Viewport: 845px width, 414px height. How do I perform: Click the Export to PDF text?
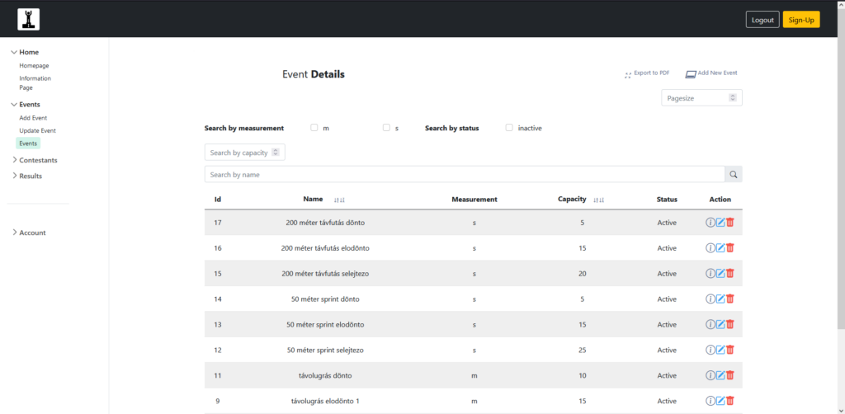[652, 73]
